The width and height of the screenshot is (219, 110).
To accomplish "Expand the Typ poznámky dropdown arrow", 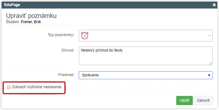I will point(209,36).
